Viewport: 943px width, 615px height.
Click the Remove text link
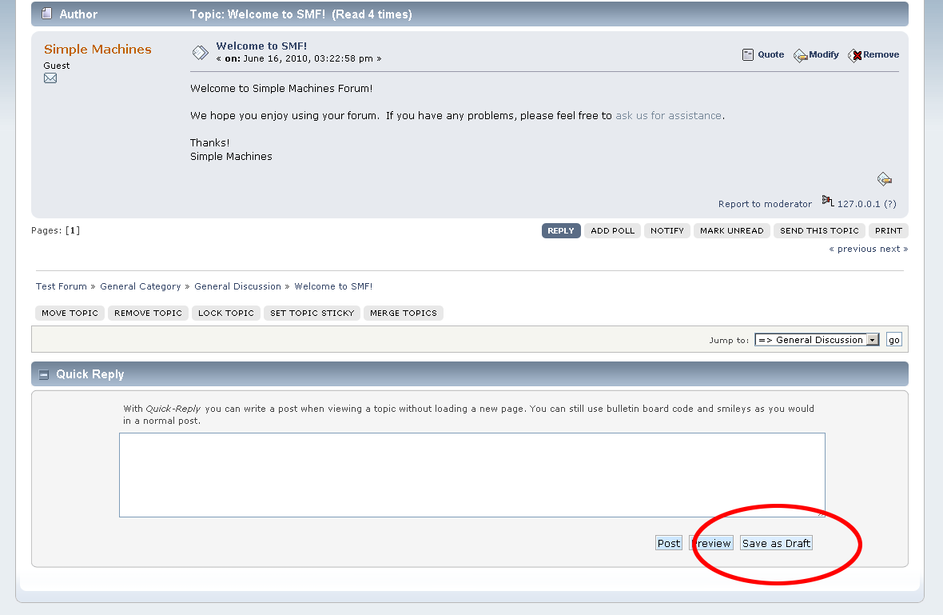tap(881, 54)
